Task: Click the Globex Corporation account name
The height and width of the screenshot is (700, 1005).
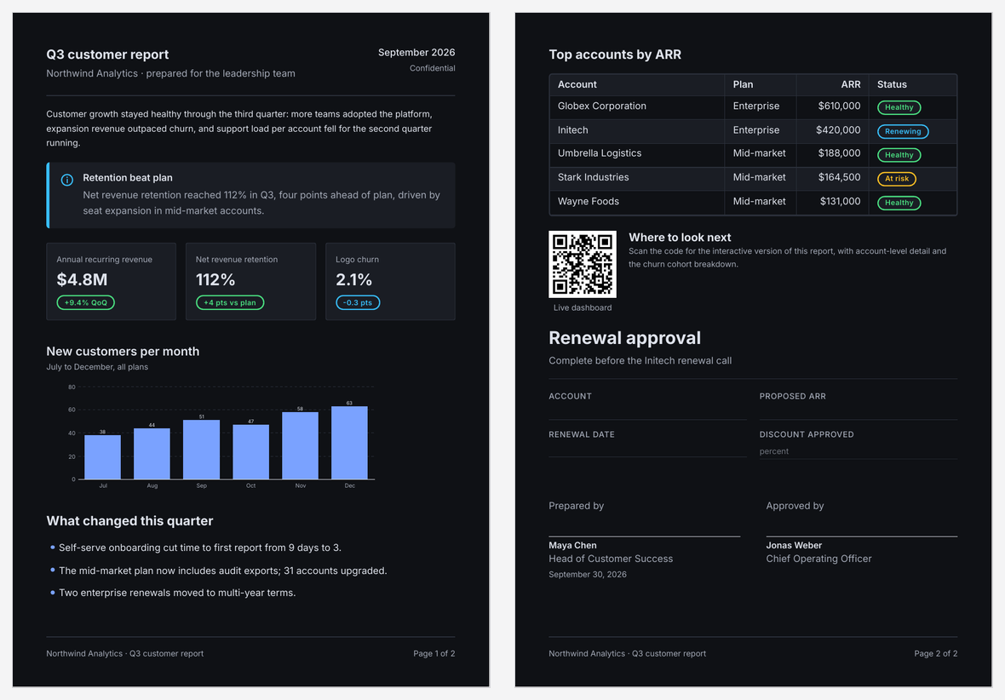Action: point(602,106)
